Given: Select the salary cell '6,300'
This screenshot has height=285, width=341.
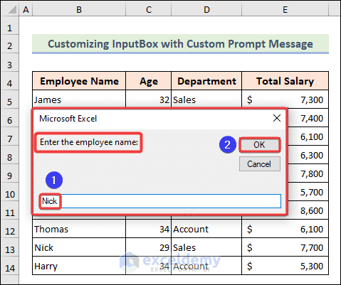Looking at the screenshot, I should pos(308,155).
